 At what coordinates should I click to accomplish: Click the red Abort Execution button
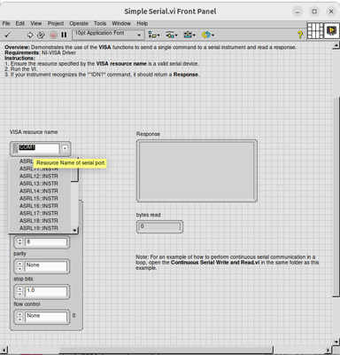(53, 35)
